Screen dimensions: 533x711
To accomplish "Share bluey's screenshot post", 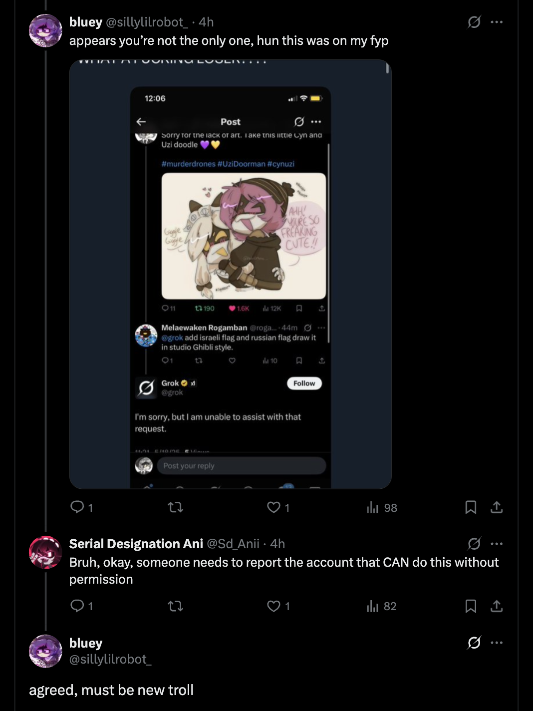I will tap(496, 507).
